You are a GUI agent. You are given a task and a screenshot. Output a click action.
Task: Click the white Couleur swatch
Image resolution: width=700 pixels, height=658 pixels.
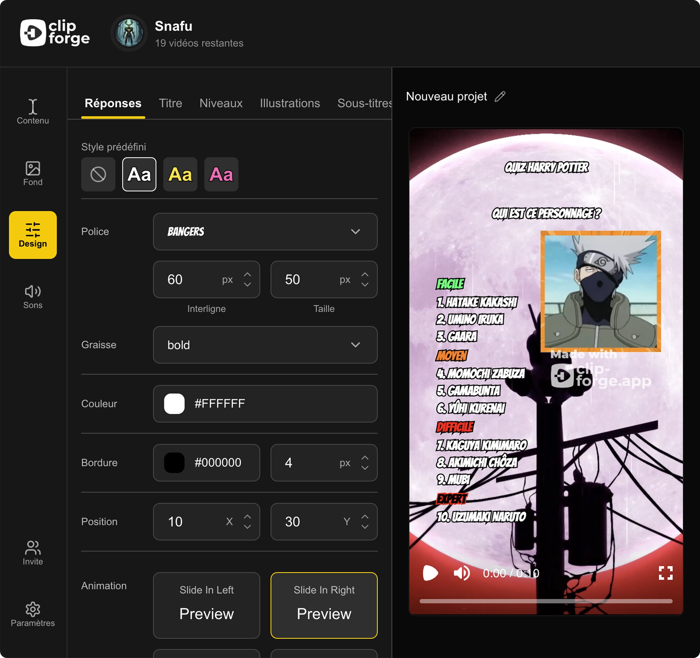(x=174, y=403)
